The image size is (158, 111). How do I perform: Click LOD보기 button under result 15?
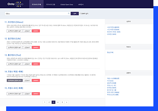click(x=27, y=94)
